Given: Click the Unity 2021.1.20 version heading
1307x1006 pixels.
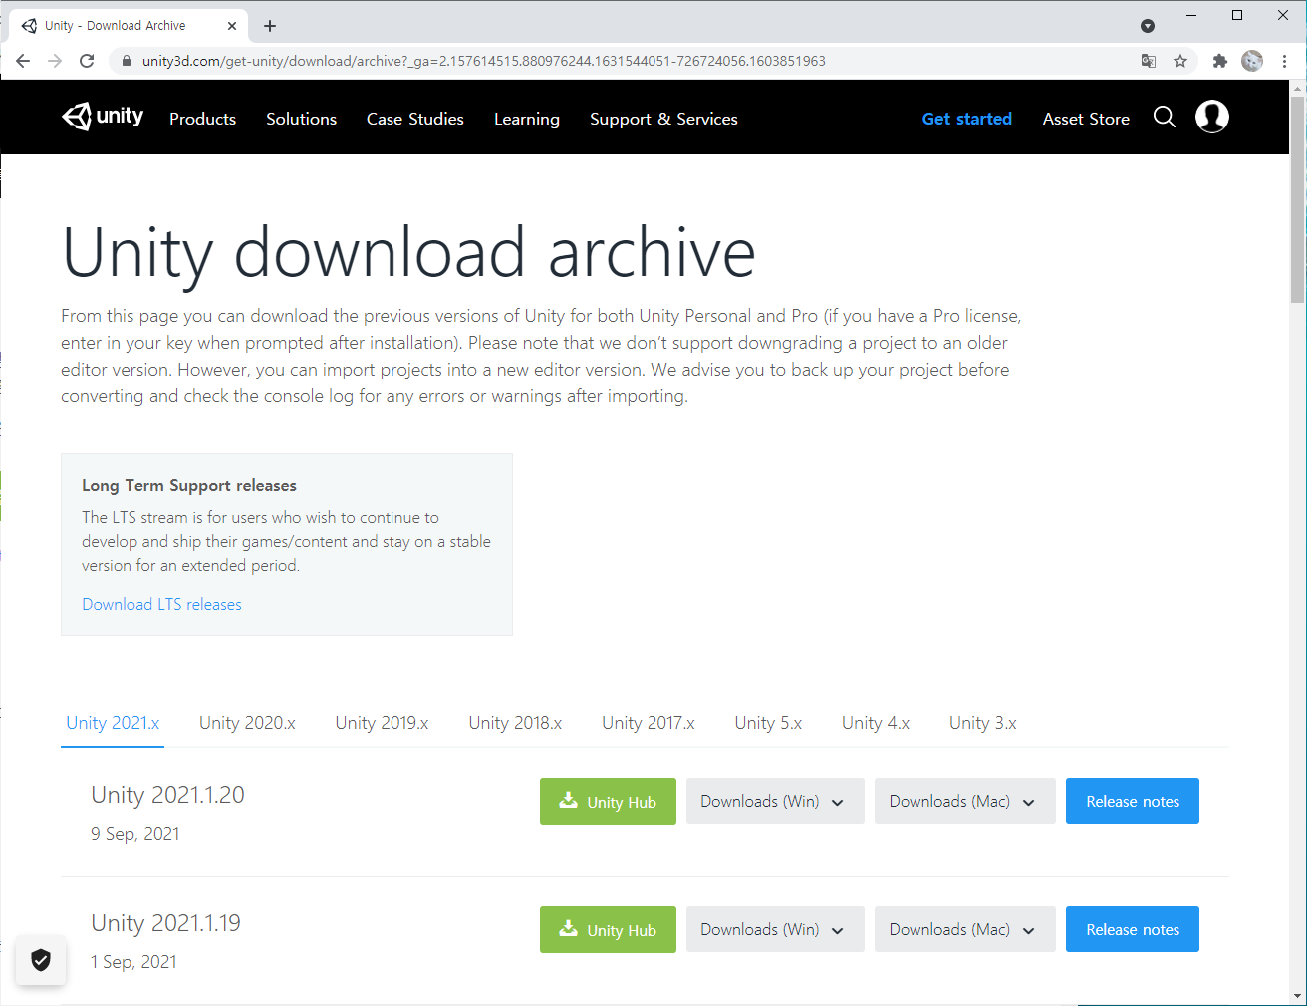Looking at the screenshot, I should 167,795.
